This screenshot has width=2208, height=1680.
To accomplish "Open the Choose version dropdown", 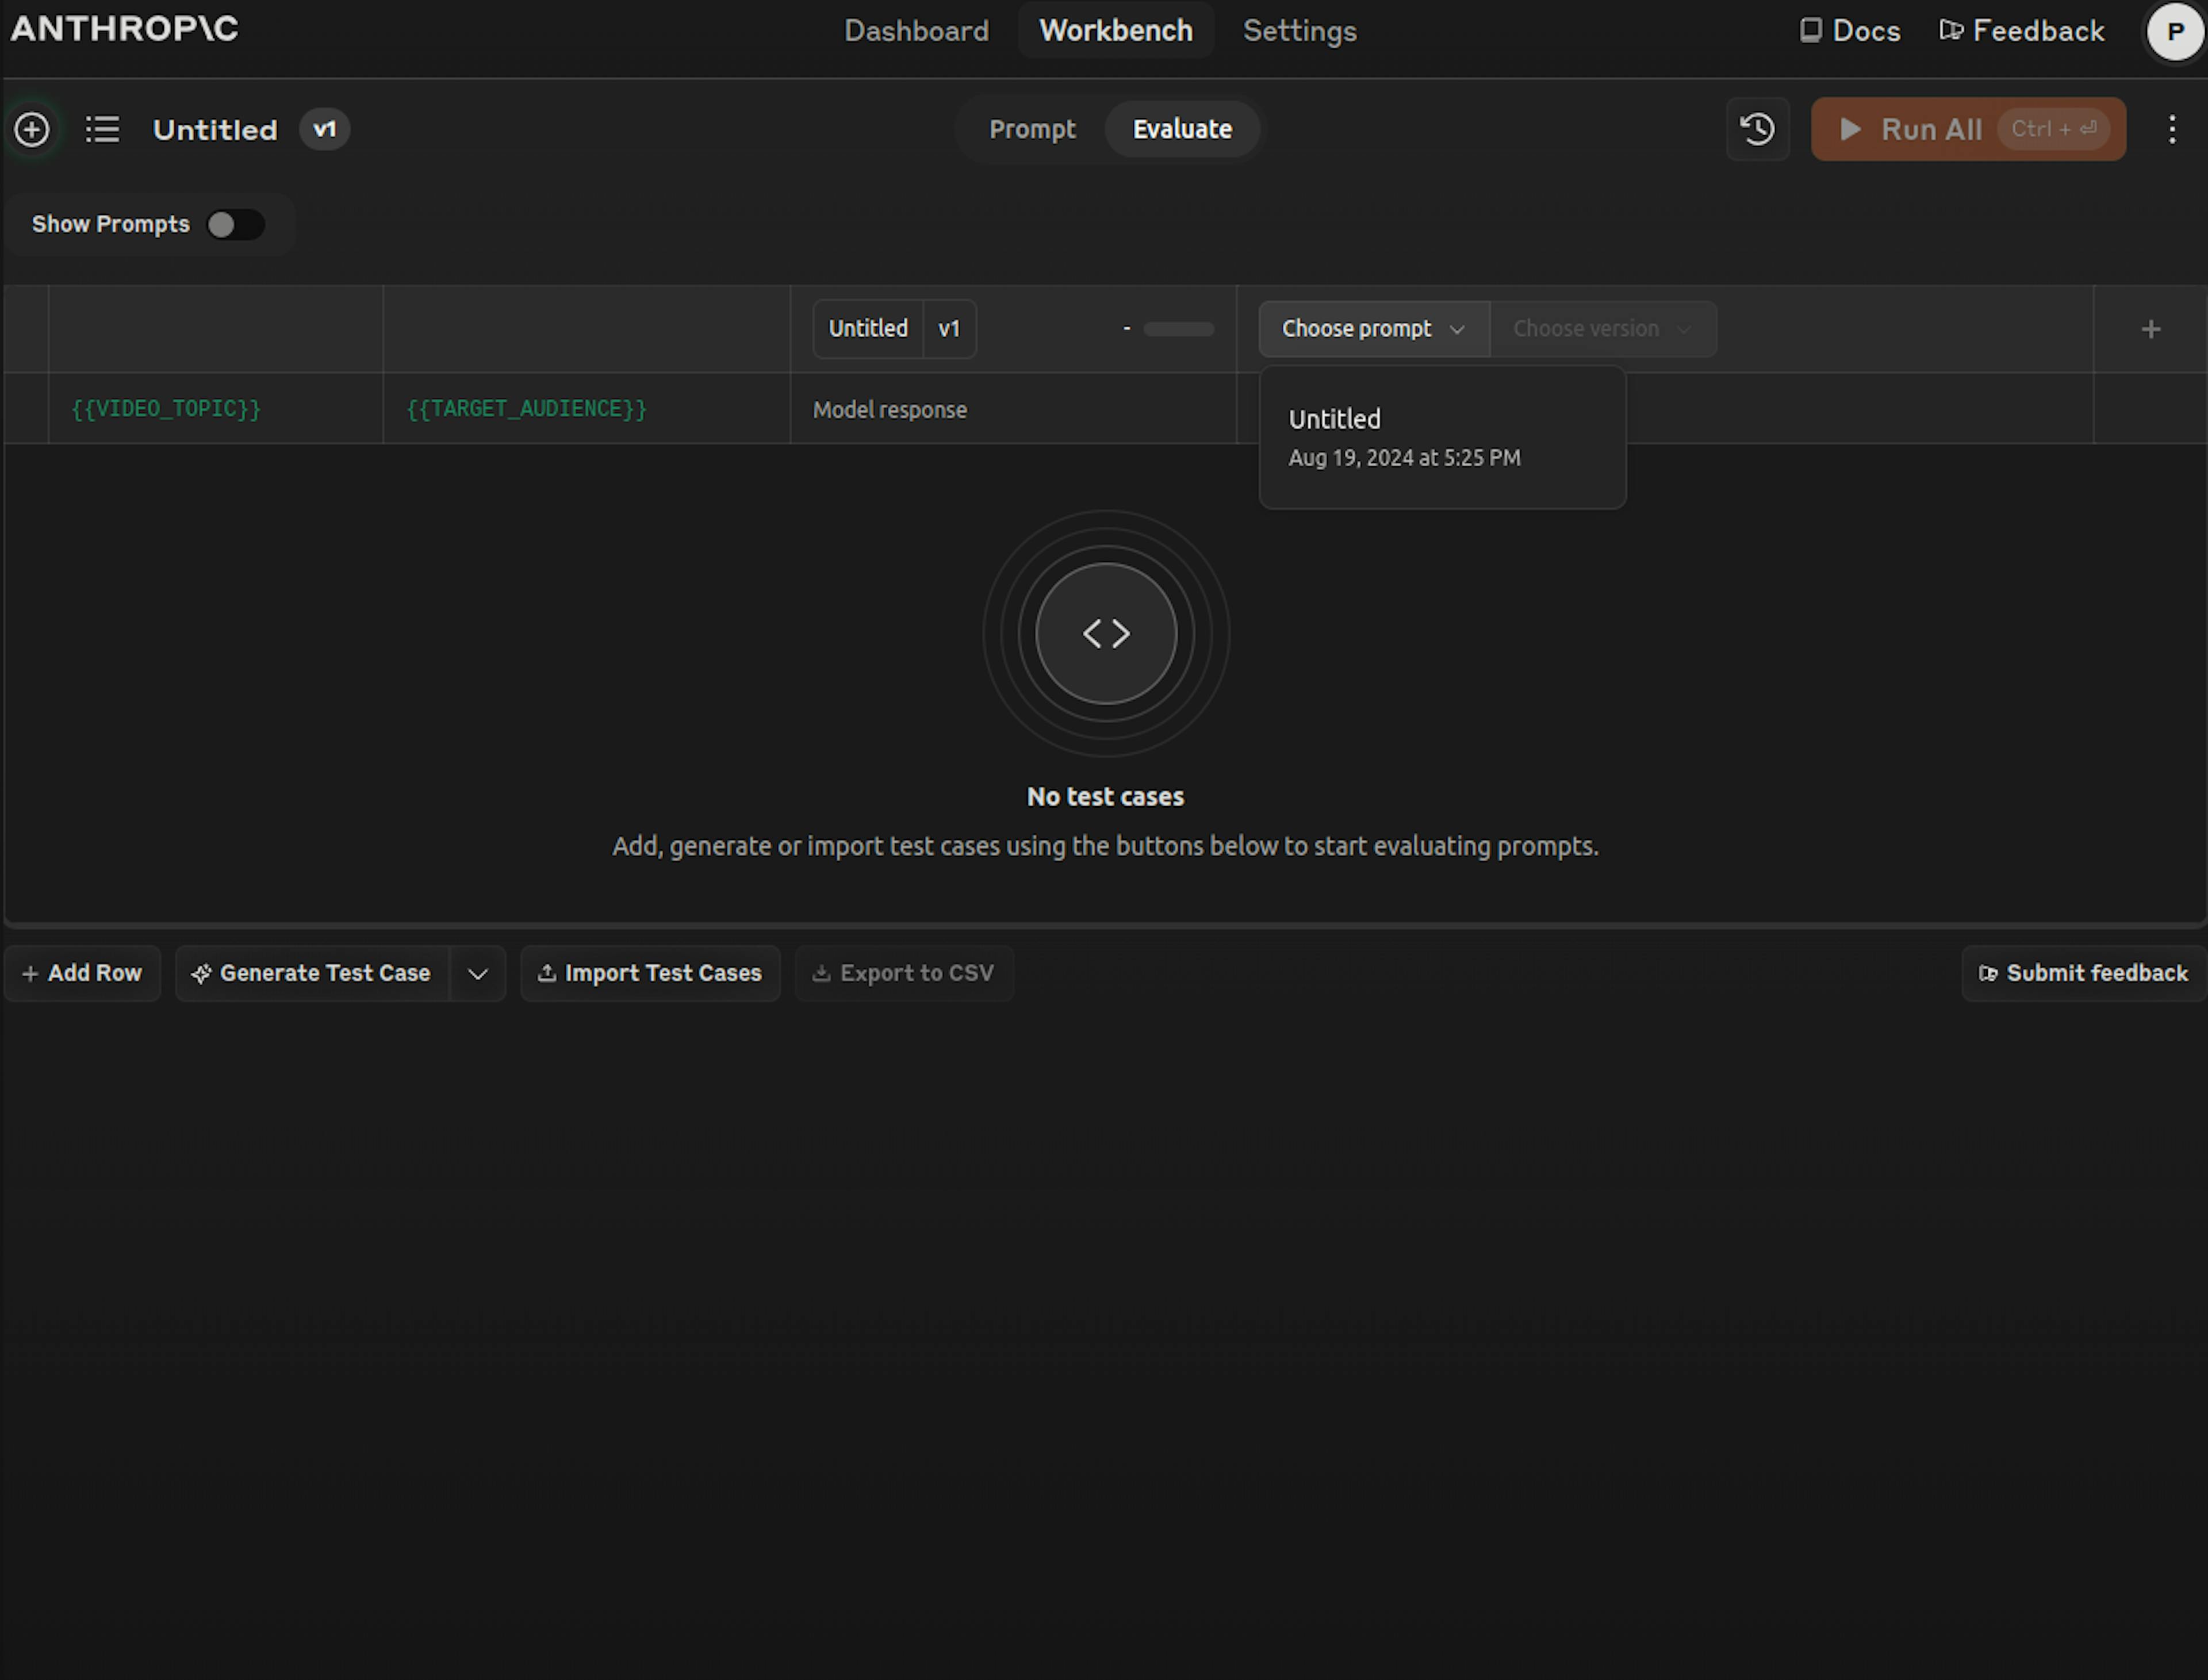I will coord(1602,329).
